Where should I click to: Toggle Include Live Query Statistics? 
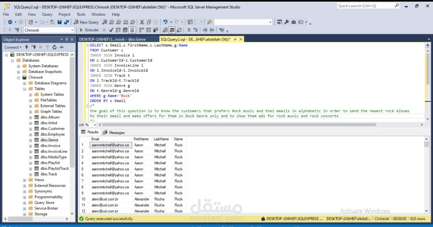[x=149, y=30]
